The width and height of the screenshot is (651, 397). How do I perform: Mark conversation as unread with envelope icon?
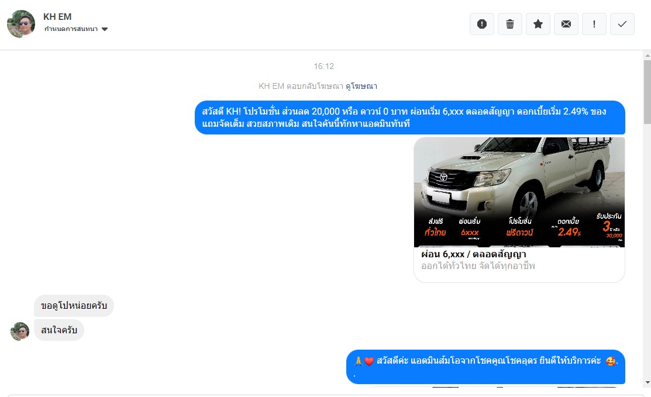[x=566, y=24]
